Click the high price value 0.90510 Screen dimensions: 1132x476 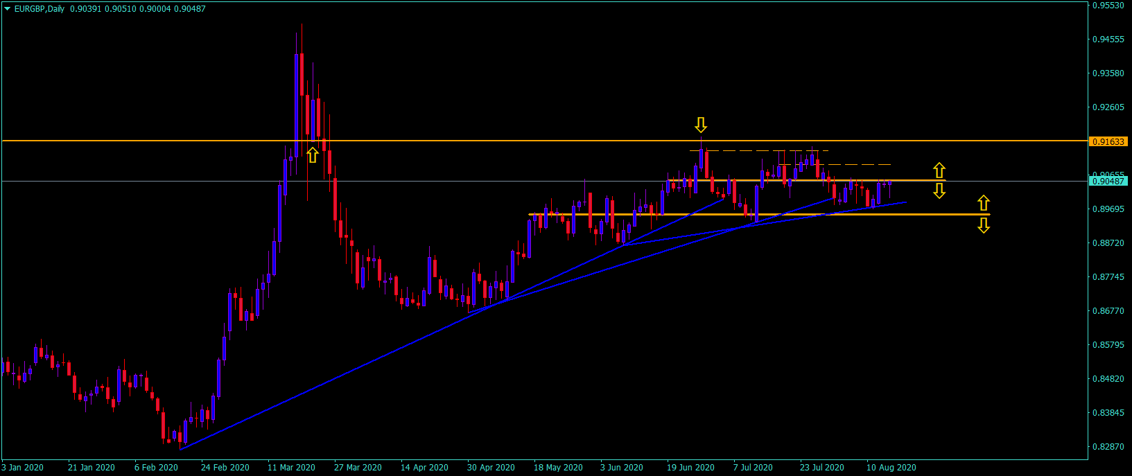pos(121,9)
